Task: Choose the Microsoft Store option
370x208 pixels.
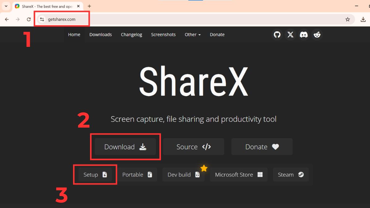Action: (239, 174)
